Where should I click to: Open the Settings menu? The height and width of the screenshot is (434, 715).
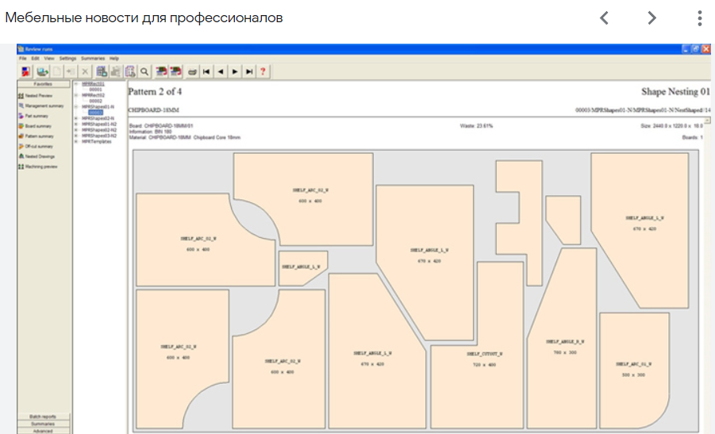click(67, 59)
